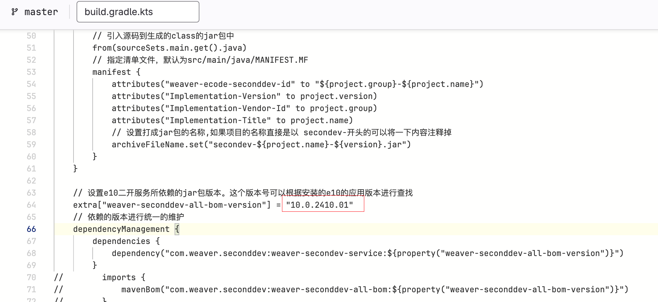Jump to line number 59

point(31,145)
